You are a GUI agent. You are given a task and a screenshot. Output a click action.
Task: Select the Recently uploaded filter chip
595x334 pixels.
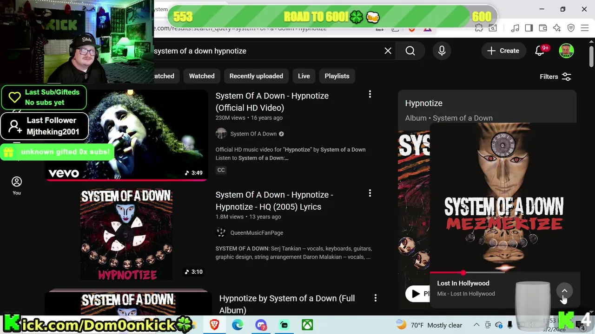(256, 76)
